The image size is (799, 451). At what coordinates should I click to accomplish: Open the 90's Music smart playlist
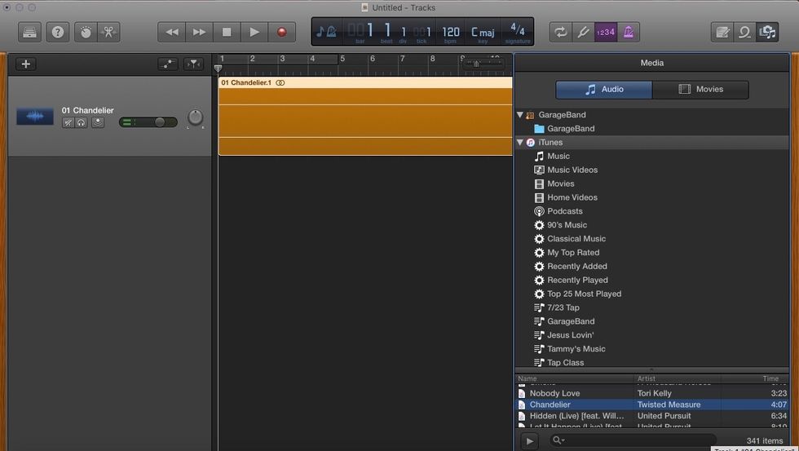[561, 225]
